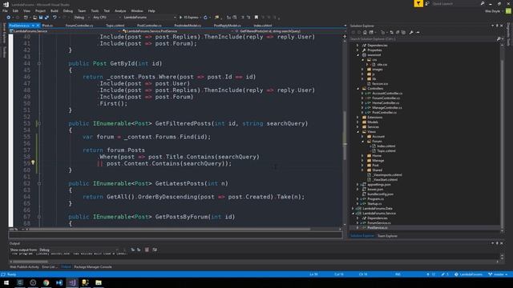Start debugging with the IIS Express run button

tap(189, 18)
